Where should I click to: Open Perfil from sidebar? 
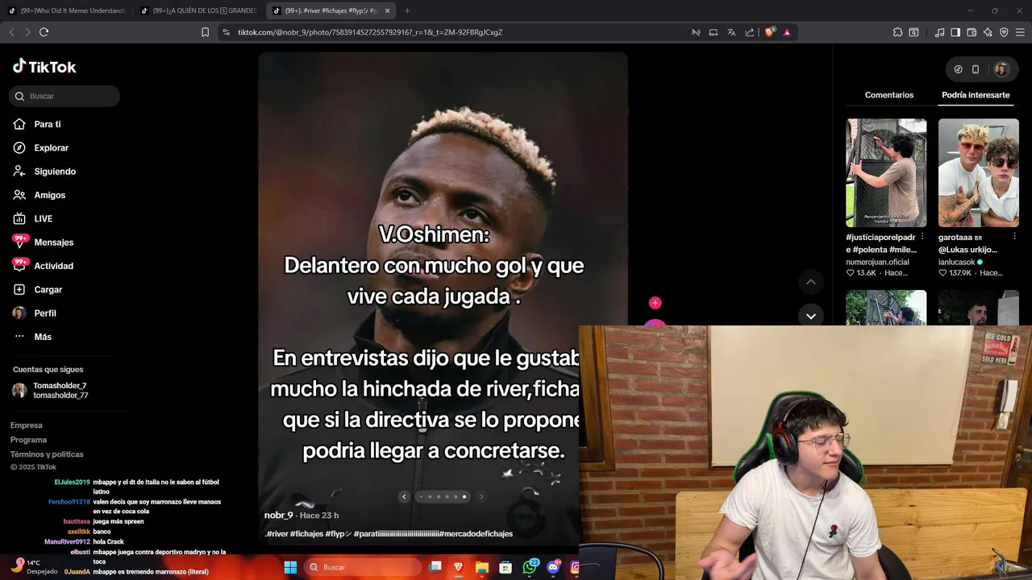tap(35, 313)
